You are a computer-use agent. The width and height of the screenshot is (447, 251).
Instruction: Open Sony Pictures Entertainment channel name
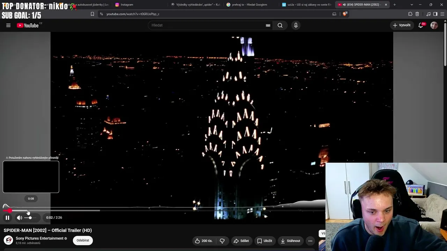pos(39,238)
